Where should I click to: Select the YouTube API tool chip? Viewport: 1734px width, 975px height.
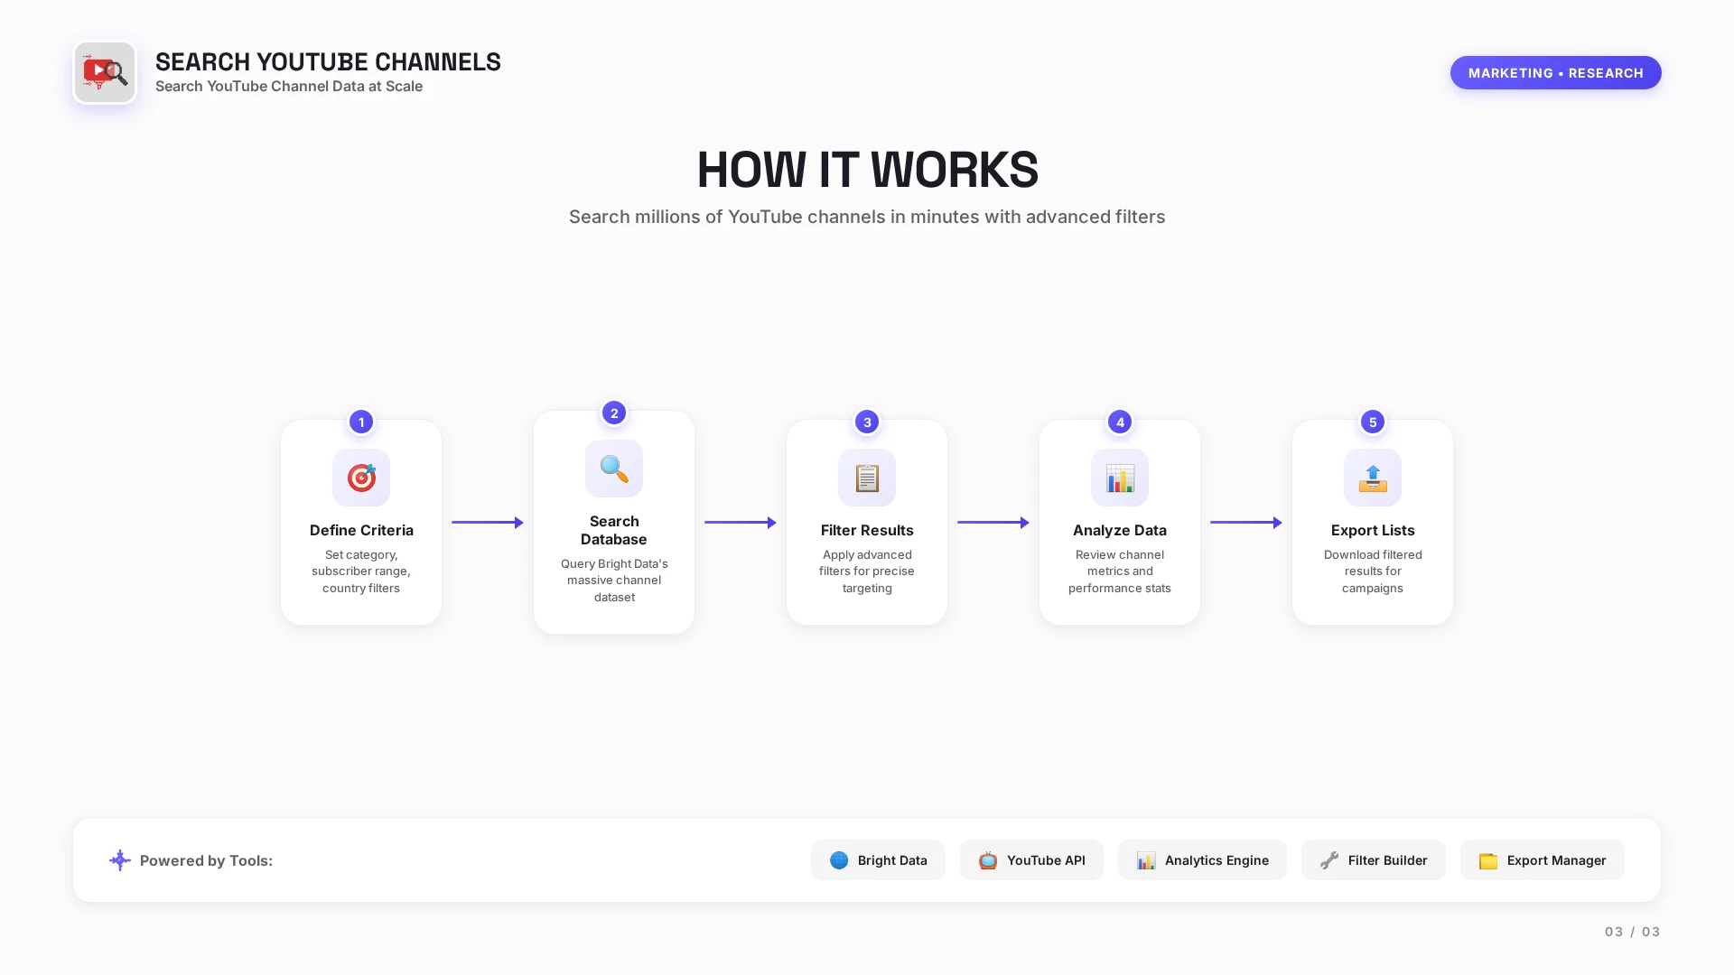1031,860
